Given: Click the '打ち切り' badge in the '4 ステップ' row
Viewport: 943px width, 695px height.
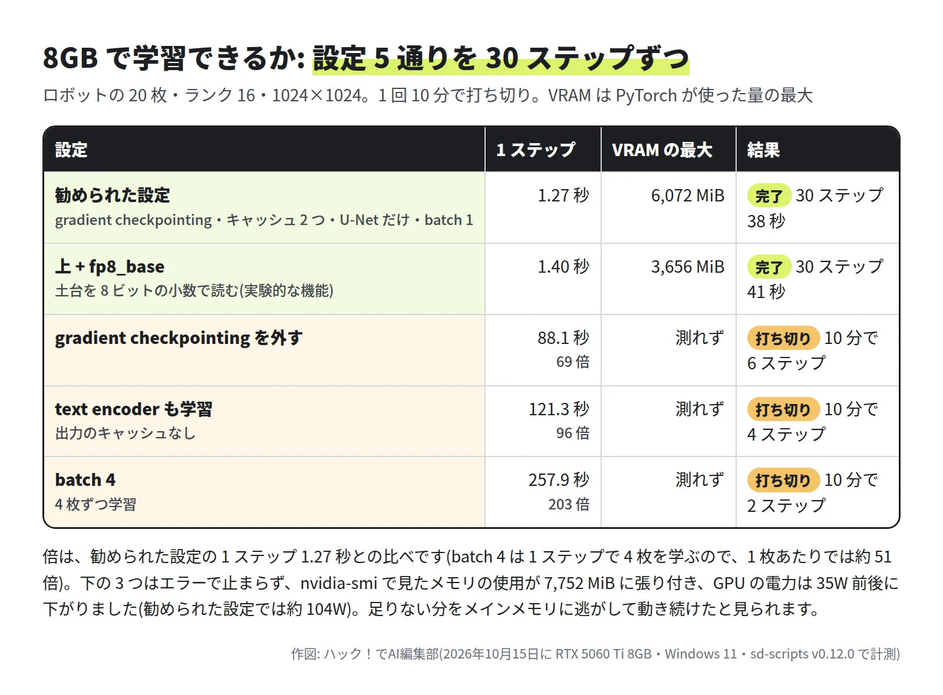Looking at the screenshot, I should pyautogui.click(x=783, y=409).
